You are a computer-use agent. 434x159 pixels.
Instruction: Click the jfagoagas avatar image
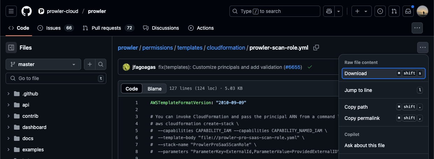pyautogui.click(x=126, y=67)
